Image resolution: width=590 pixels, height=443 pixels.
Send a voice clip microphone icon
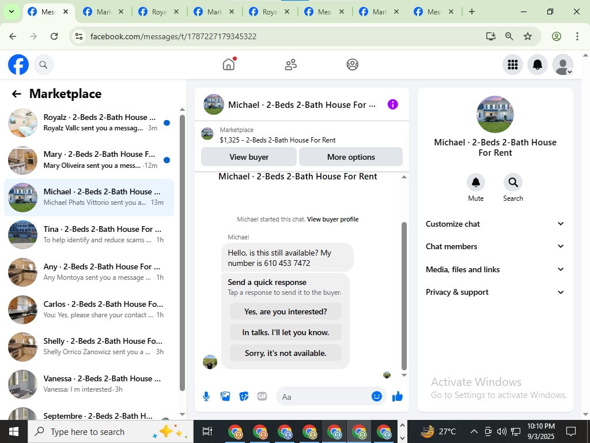click(206, 396)
